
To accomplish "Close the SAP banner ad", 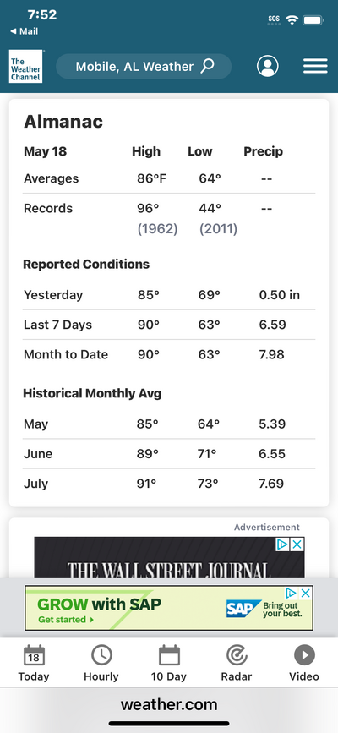I will coord(305,594).
